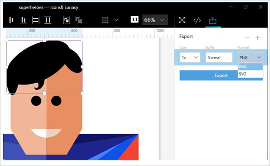Distribute objects horizontally
This screenshot has width=270, height=166.
[36, 20]
